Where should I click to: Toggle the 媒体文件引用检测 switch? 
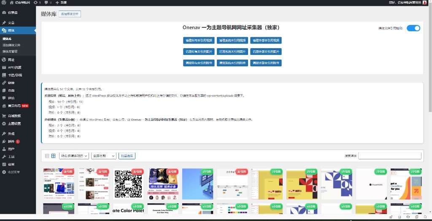pos(413,28)
